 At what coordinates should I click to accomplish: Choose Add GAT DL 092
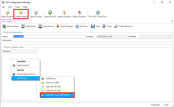pyautogui.click(x=57, y=91)
